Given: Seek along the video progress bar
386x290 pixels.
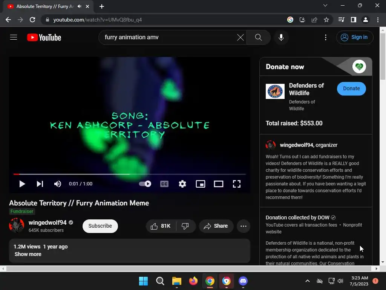Looking at the screenshot, I should pos(130,174).
